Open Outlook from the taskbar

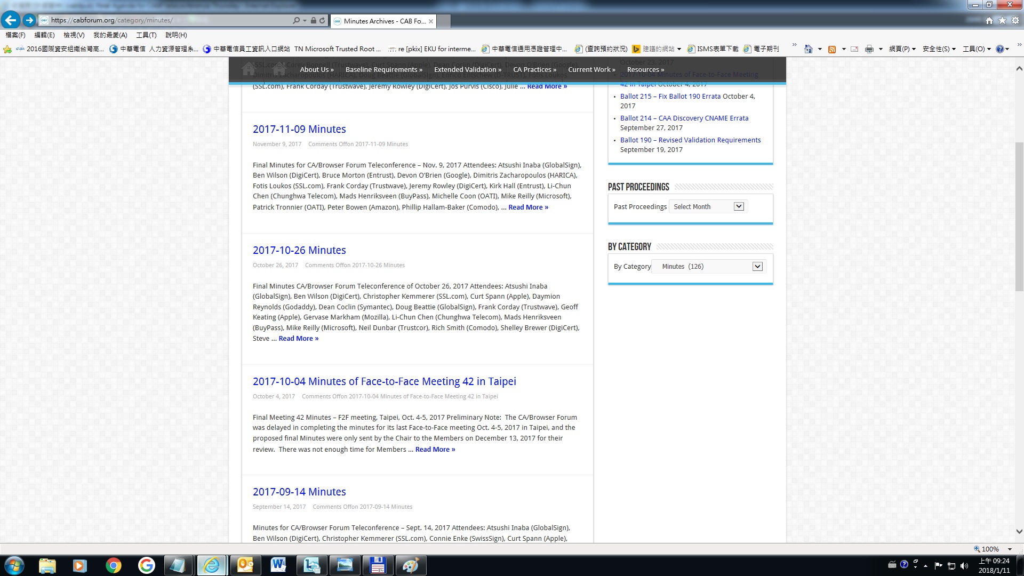(x=245, y=565)
